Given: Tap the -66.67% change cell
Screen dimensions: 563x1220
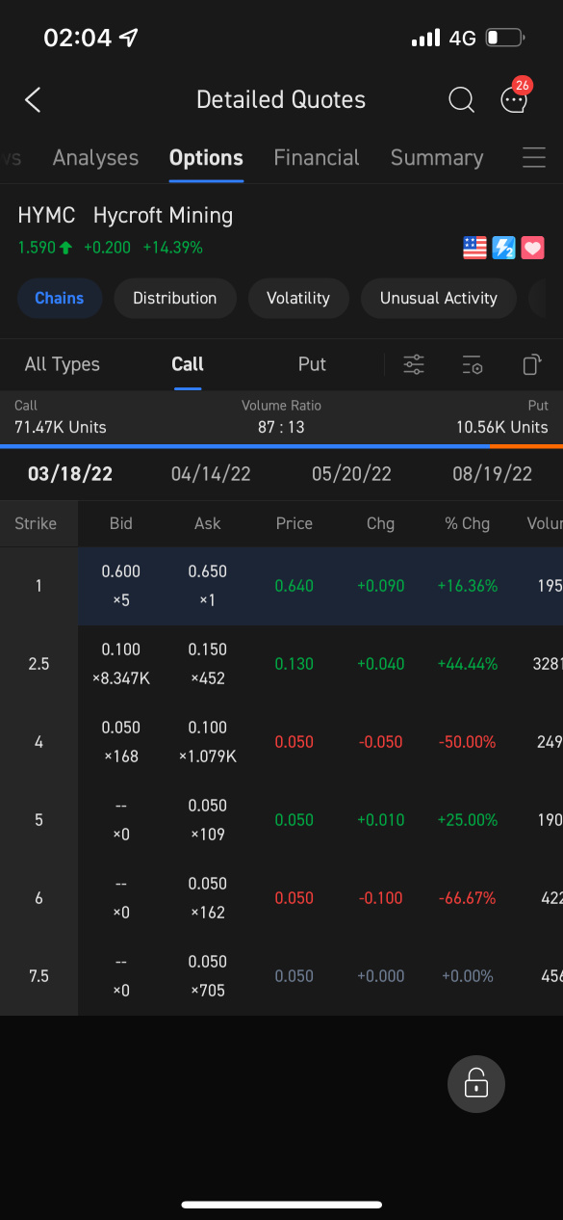Looking at the screenshot, I should 468,898.
